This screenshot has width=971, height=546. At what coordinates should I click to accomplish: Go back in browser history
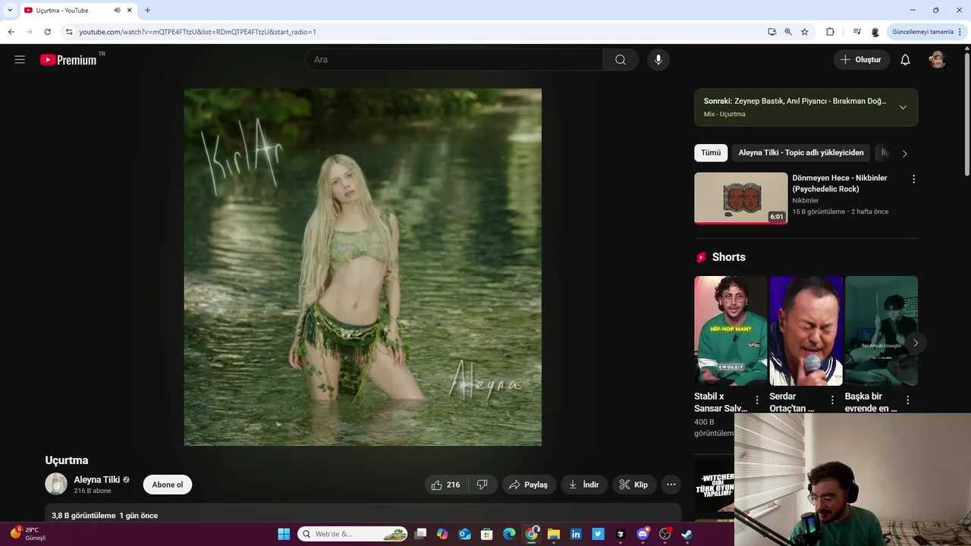point(11,32)
